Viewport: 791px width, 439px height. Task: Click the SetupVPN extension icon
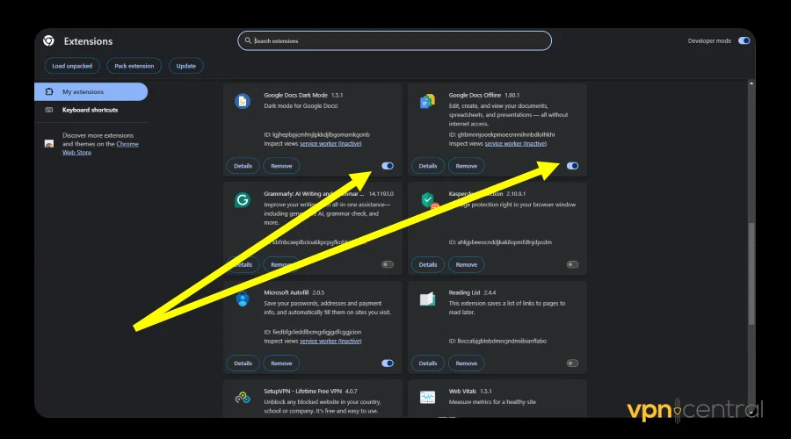pyautogui.click(x=243, y=398)
